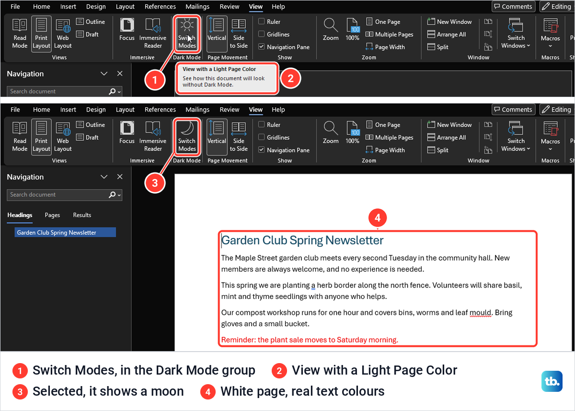The image size is (575, 411).
Task: Click Switch Modes sun icon button
Action: point(187,34)
